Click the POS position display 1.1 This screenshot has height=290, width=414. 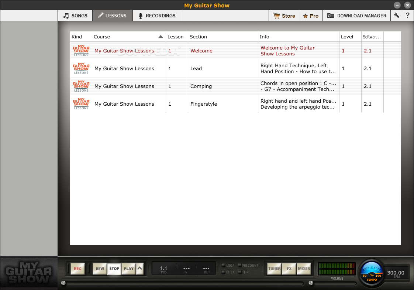pos(164,269)
